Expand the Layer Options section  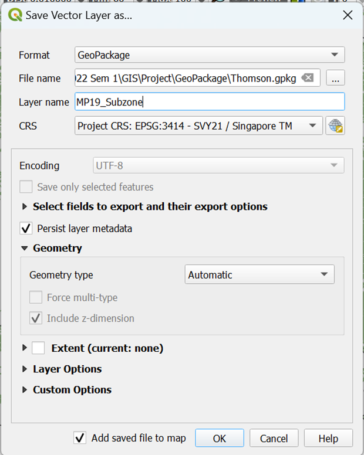point(25,369)
